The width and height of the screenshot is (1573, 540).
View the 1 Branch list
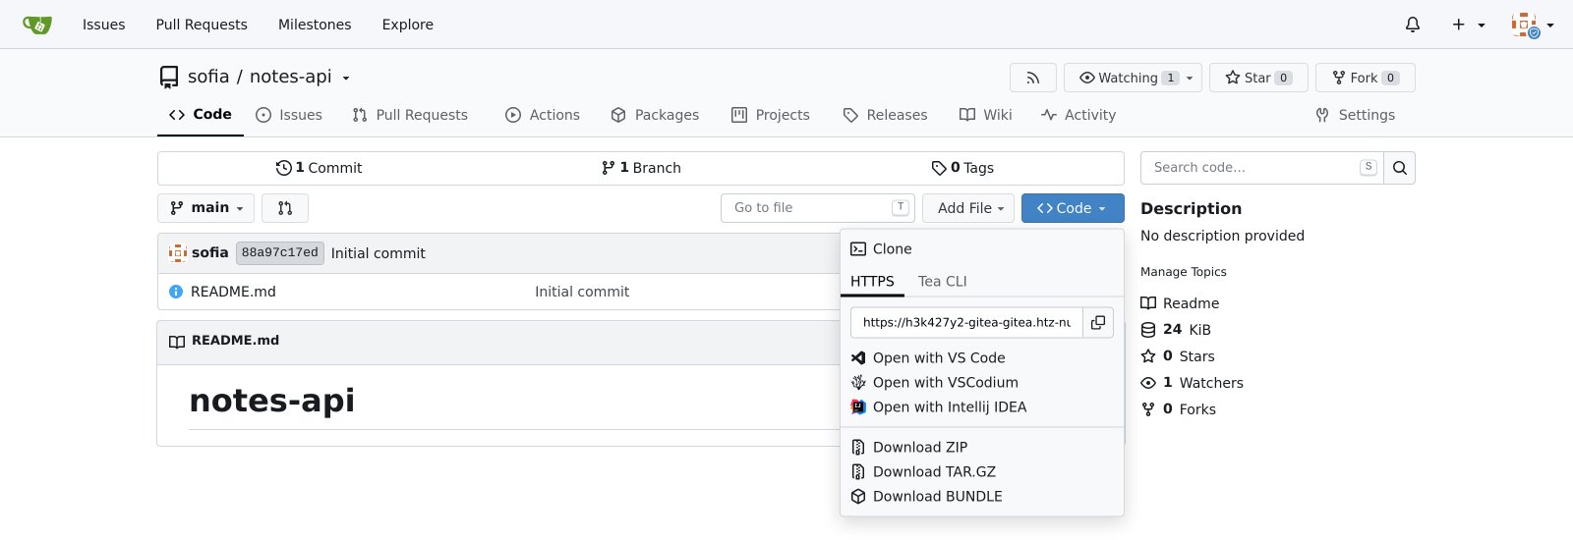pyautogui.click(x=641, y=168)
